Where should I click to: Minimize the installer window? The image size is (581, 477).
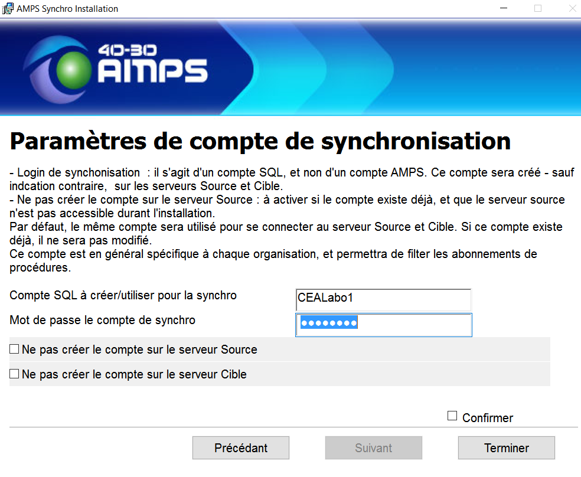(505, 9)
